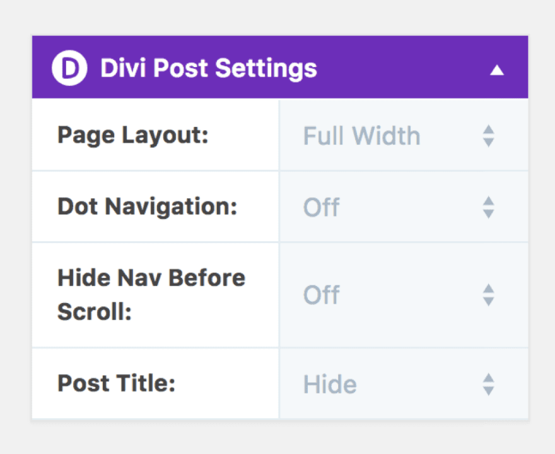Screen dimensions: 555x454
Task: Click the "Full Width" value text
Action: point(361,136)
